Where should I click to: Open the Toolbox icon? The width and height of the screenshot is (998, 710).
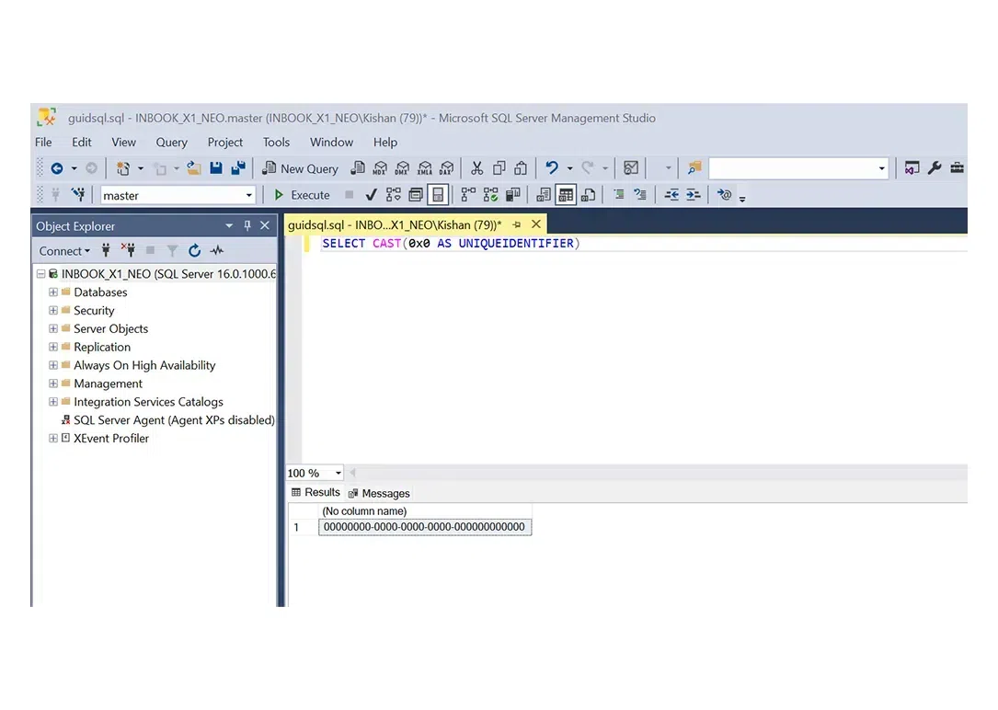click(957, 168)
